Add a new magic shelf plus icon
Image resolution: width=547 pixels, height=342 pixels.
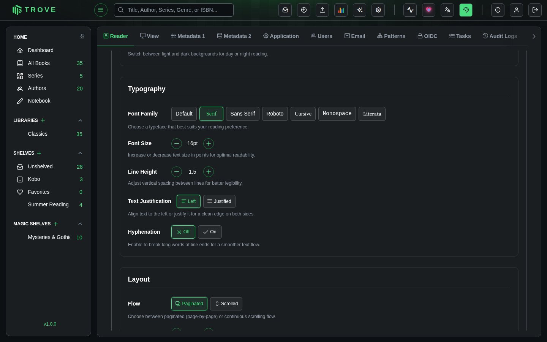[x=56, y=224]
